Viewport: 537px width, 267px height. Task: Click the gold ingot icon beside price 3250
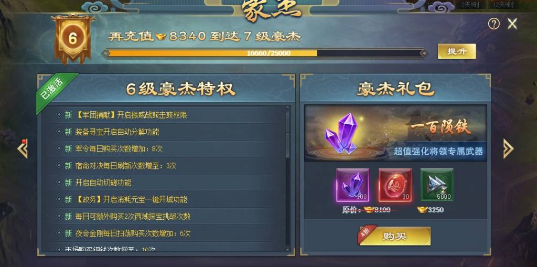pos(422,210)
